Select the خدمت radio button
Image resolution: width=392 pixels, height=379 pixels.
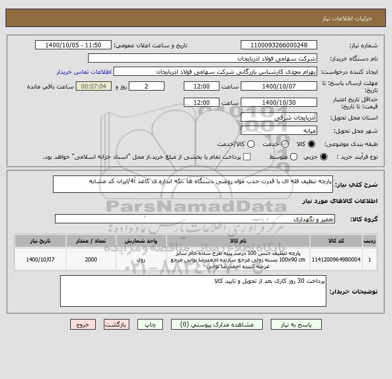[x=285, y=144]
